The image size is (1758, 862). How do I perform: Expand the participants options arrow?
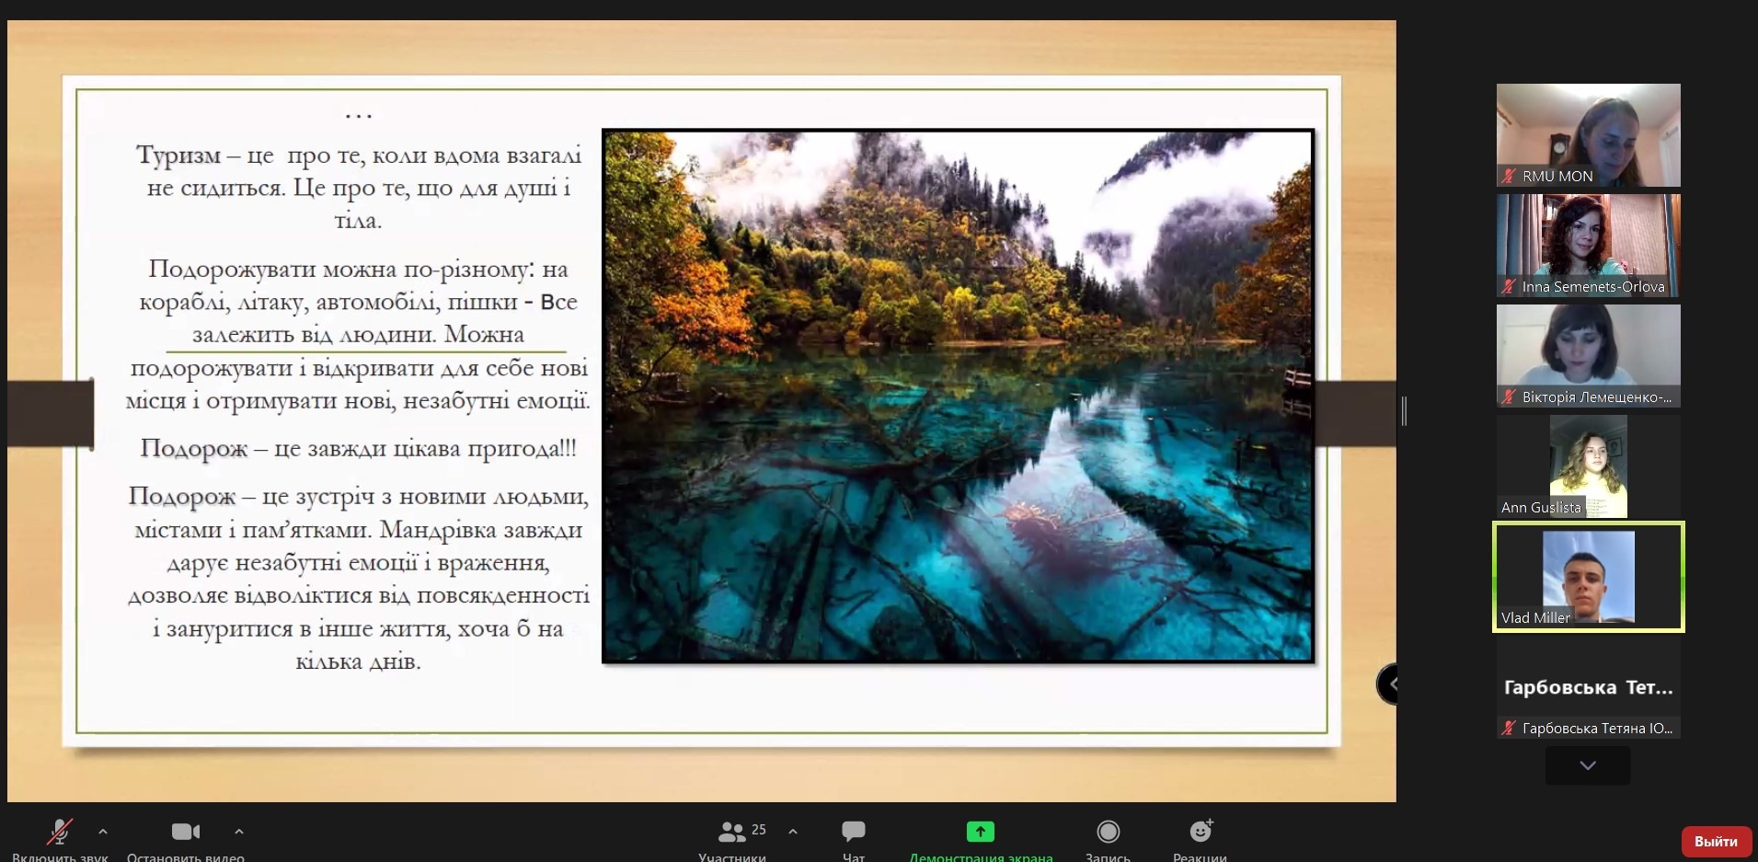click(793, 832)
